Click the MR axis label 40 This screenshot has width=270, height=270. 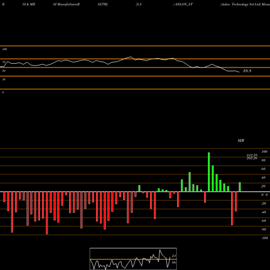pyautogui.click(x=264, y=178)
